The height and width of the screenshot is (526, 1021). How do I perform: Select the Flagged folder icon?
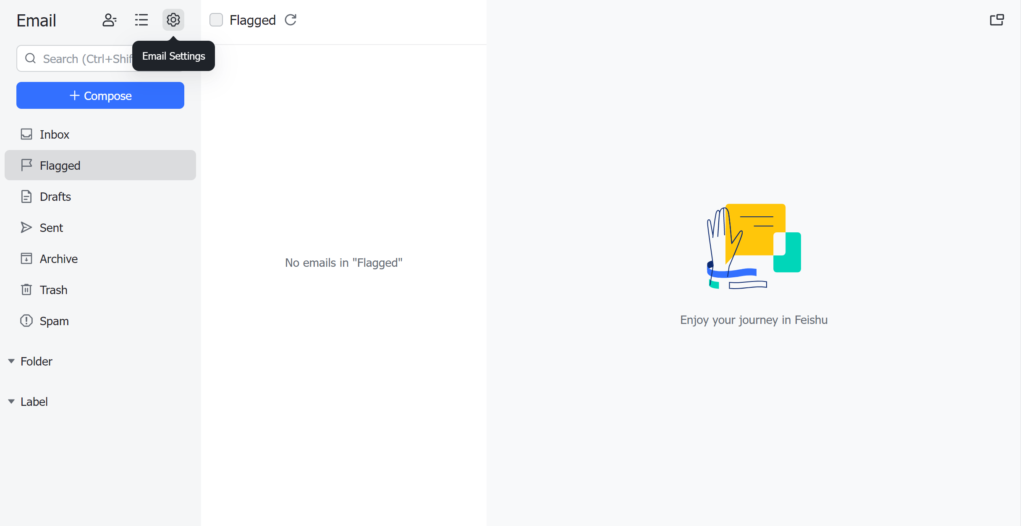tap(26, 165)
